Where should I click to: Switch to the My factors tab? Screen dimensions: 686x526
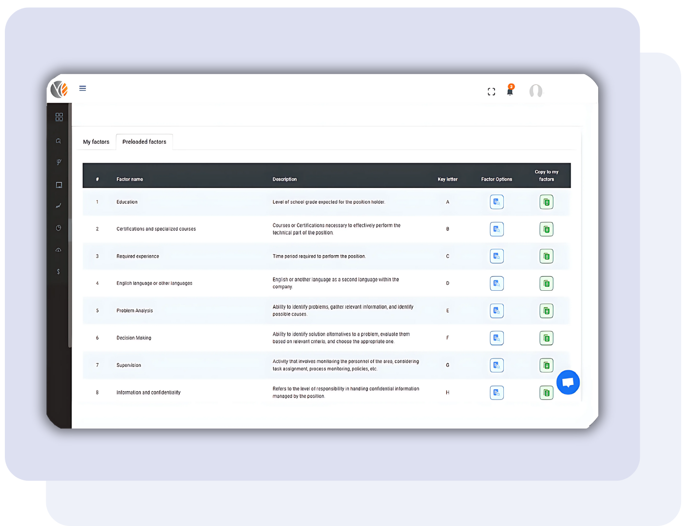coord(96,142)
